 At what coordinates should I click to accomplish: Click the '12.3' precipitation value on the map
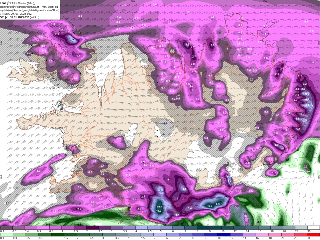click(159, 207)
